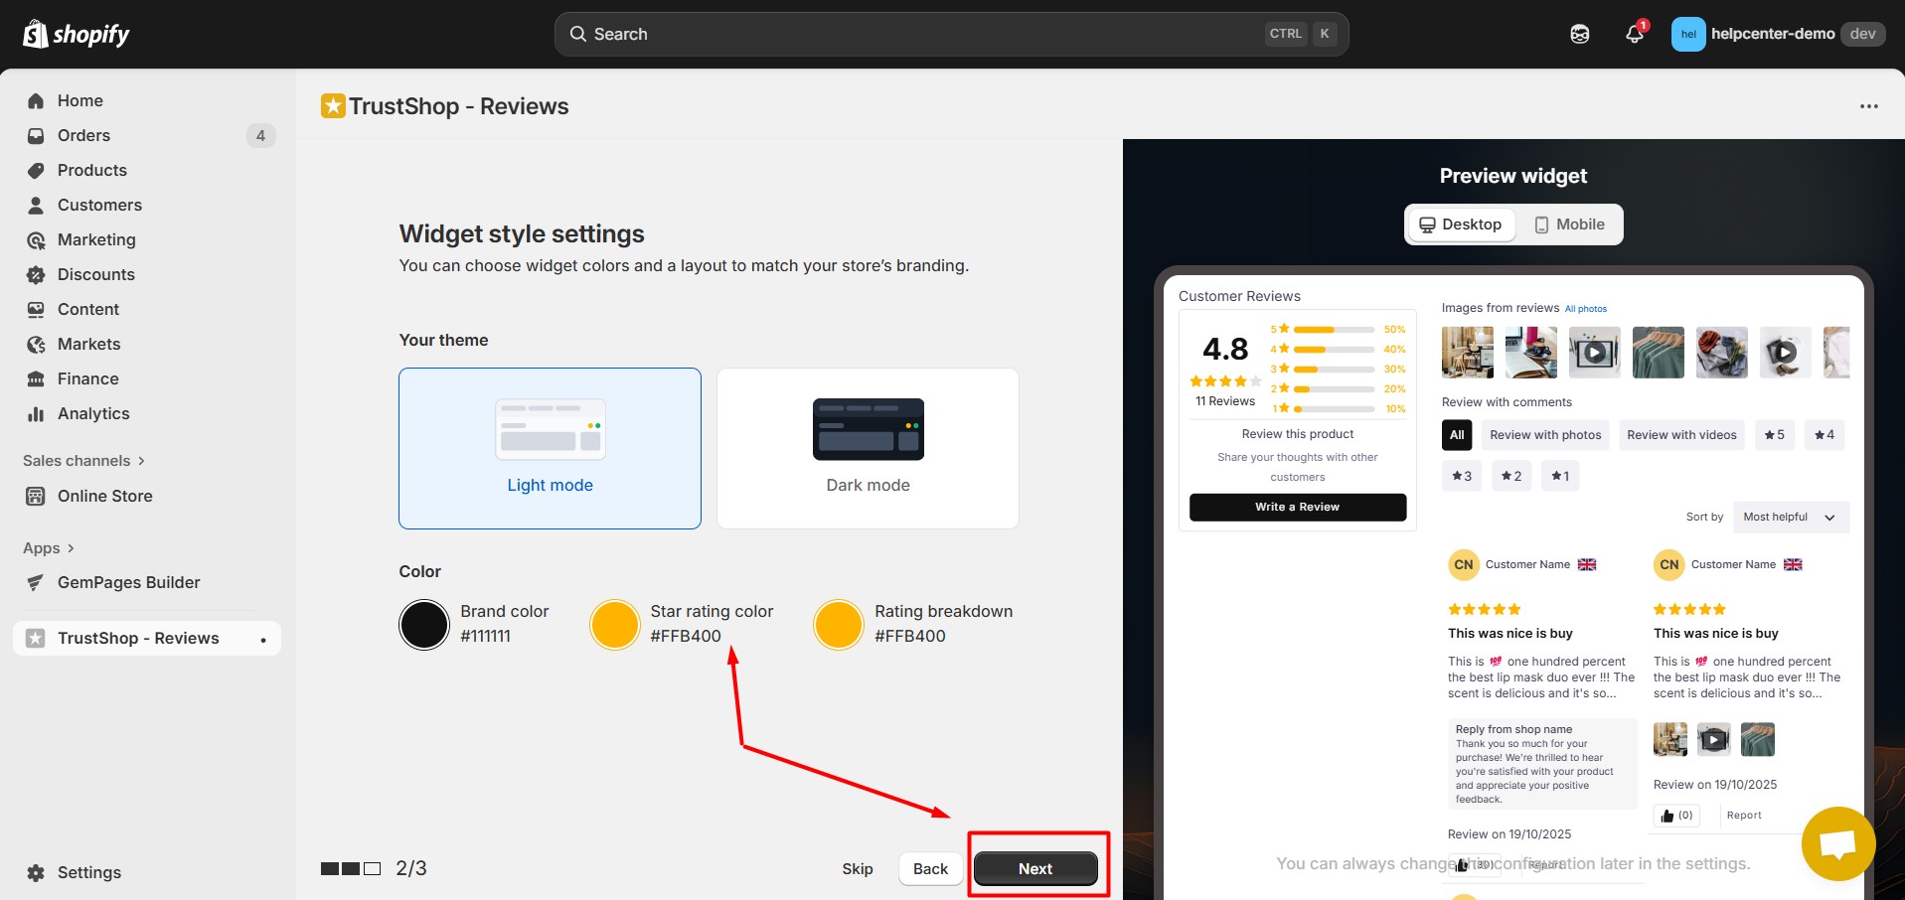Open Analytics in the sidebar
Screen dimensions: 1905x900
[92, 413]
